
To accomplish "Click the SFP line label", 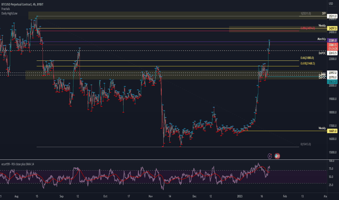I will 324,13.
